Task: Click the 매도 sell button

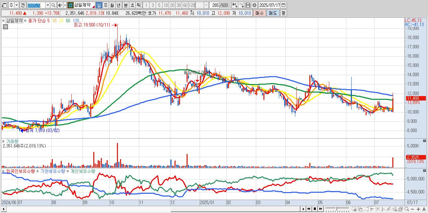Action: tap(273, 13)
